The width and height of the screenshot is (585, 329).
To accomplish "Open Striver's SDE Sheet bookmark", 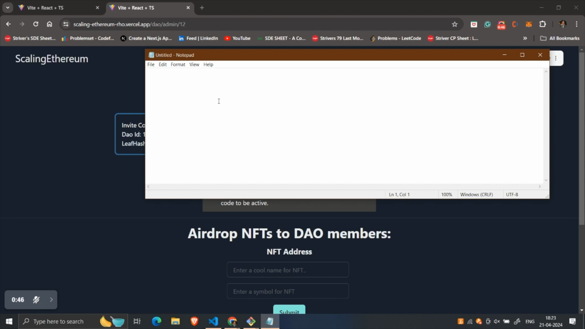I will [x=30, y=38].
